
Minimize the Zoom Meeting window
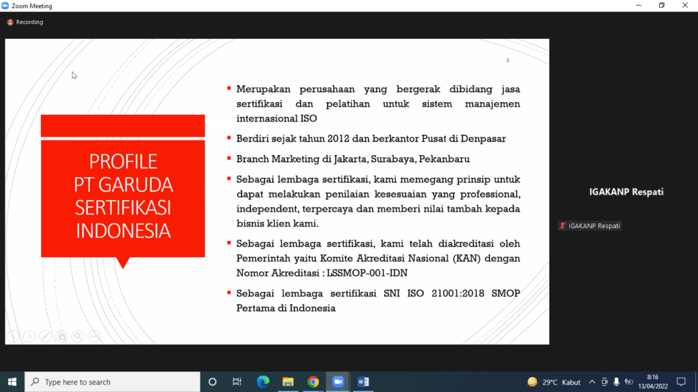(x=639, y=5)
